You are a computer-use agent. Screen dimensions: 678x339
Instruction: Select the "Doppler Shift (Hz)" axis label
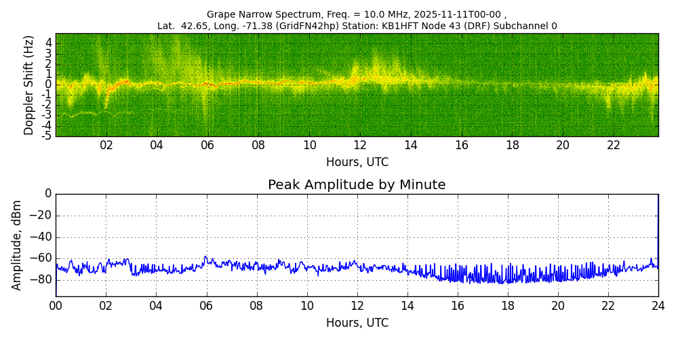click(28, 85)
